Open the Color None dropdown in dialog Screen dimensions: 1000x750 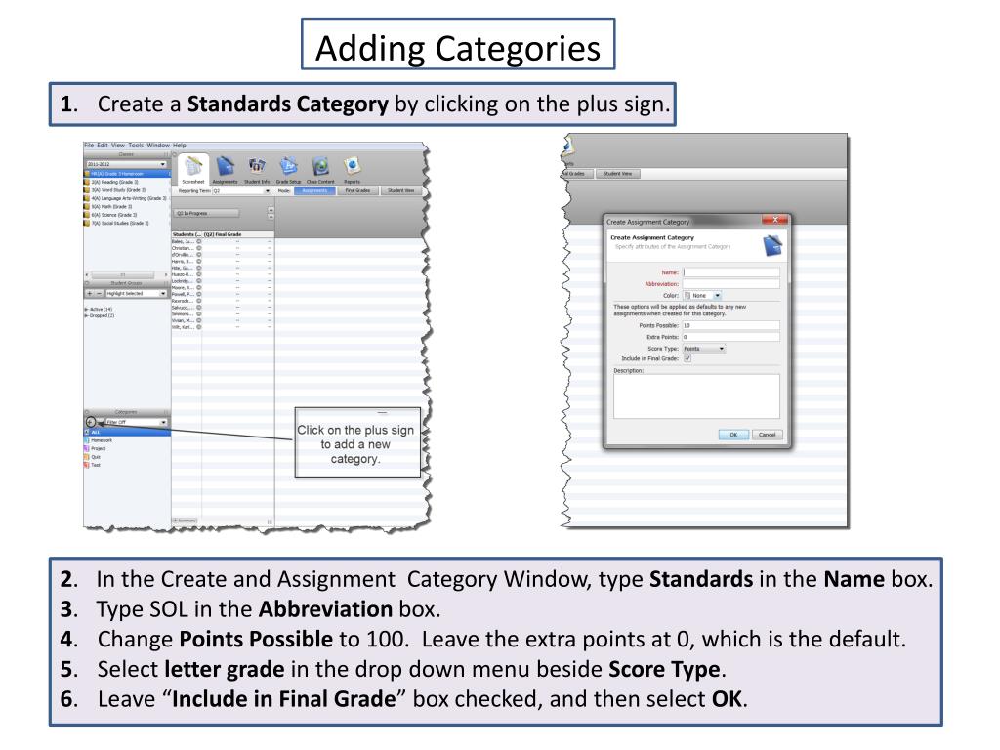point(702,295)
